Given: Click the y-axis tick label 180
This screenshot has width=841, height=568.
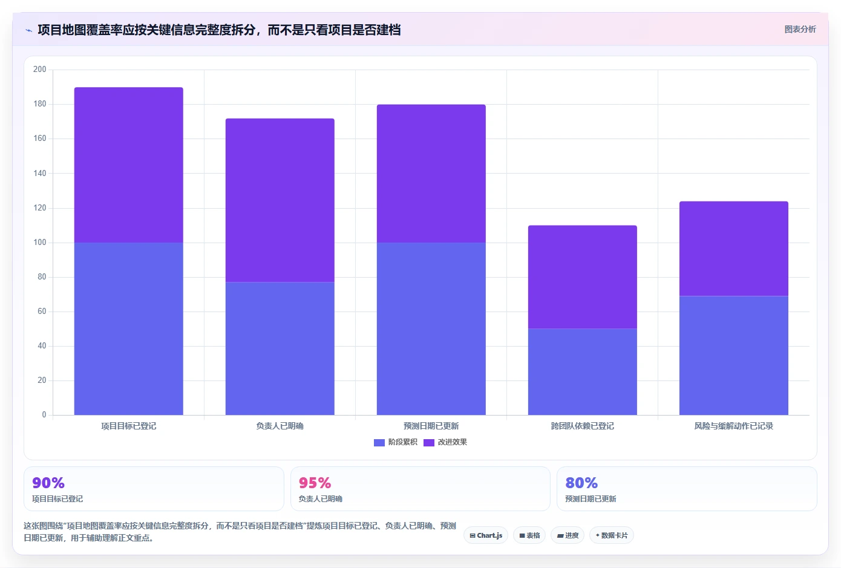Looking at the screenshot, I should point(40,104).
